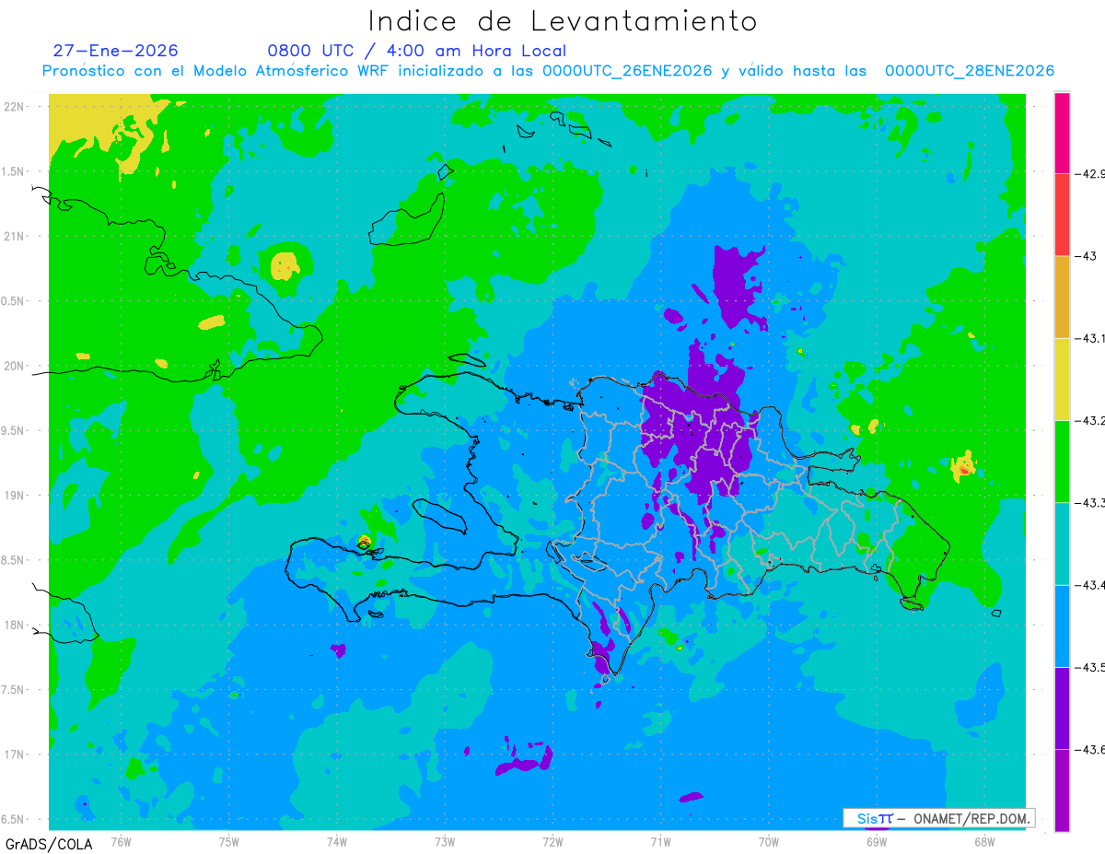
Task: Choose the yellow band between -43.1 and -43.2
Action: pos(1062,379)
